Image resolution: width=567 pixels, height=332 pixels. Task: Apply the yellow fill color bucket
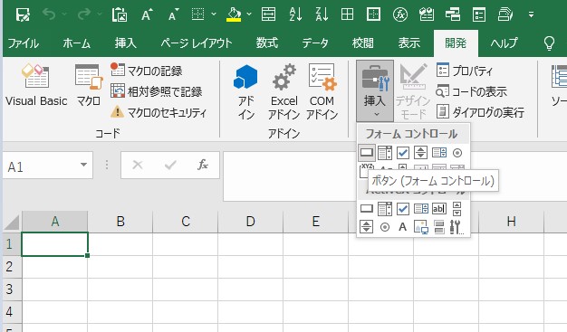tap(234, 14)
